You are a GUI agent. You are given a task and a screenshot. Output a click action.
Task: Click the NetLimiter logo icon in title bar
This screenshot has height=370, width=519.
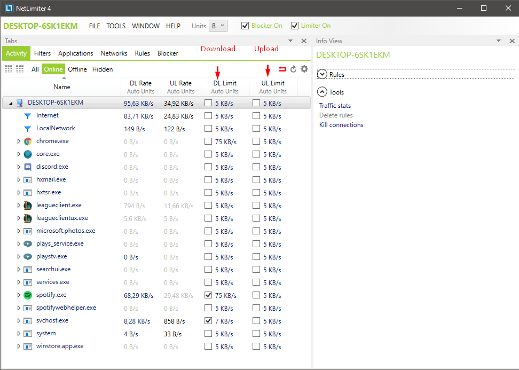(x=9, y=8)
